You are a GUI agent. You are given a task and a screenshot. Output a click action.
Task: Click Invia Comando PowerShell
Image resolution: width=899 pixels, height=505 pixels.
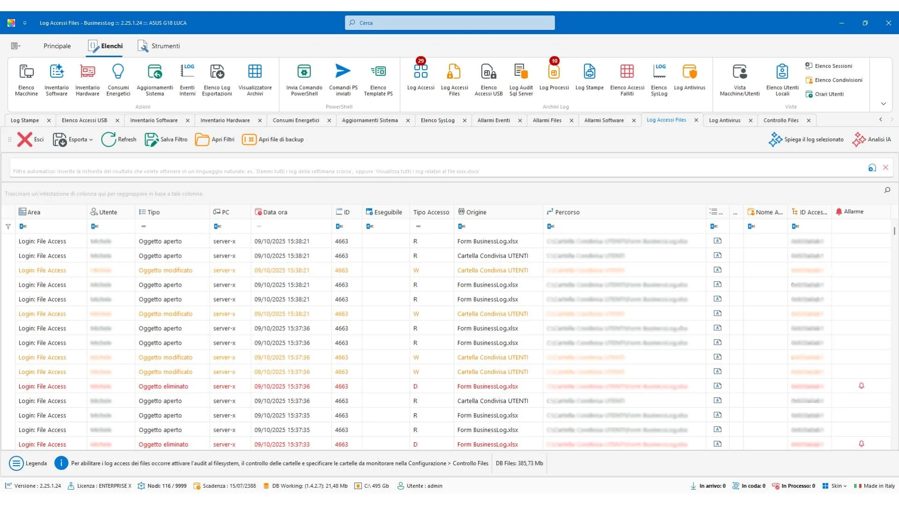(304, 80)
